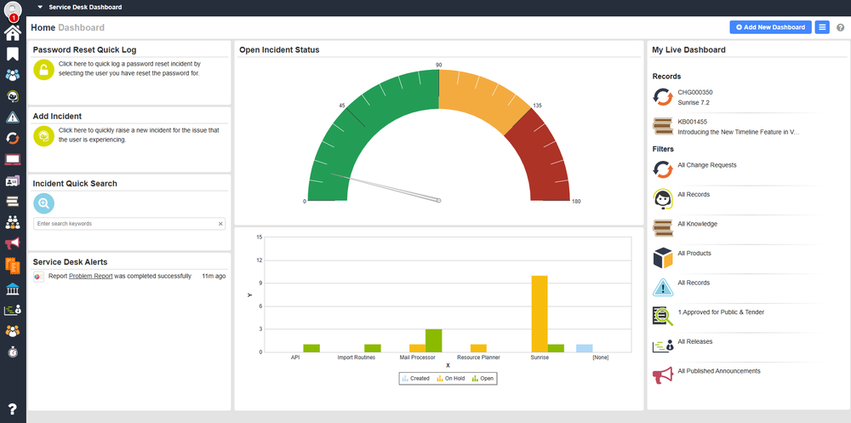
Task: Open the ID card sidebar icon
Action: click(x=13, y=180)
